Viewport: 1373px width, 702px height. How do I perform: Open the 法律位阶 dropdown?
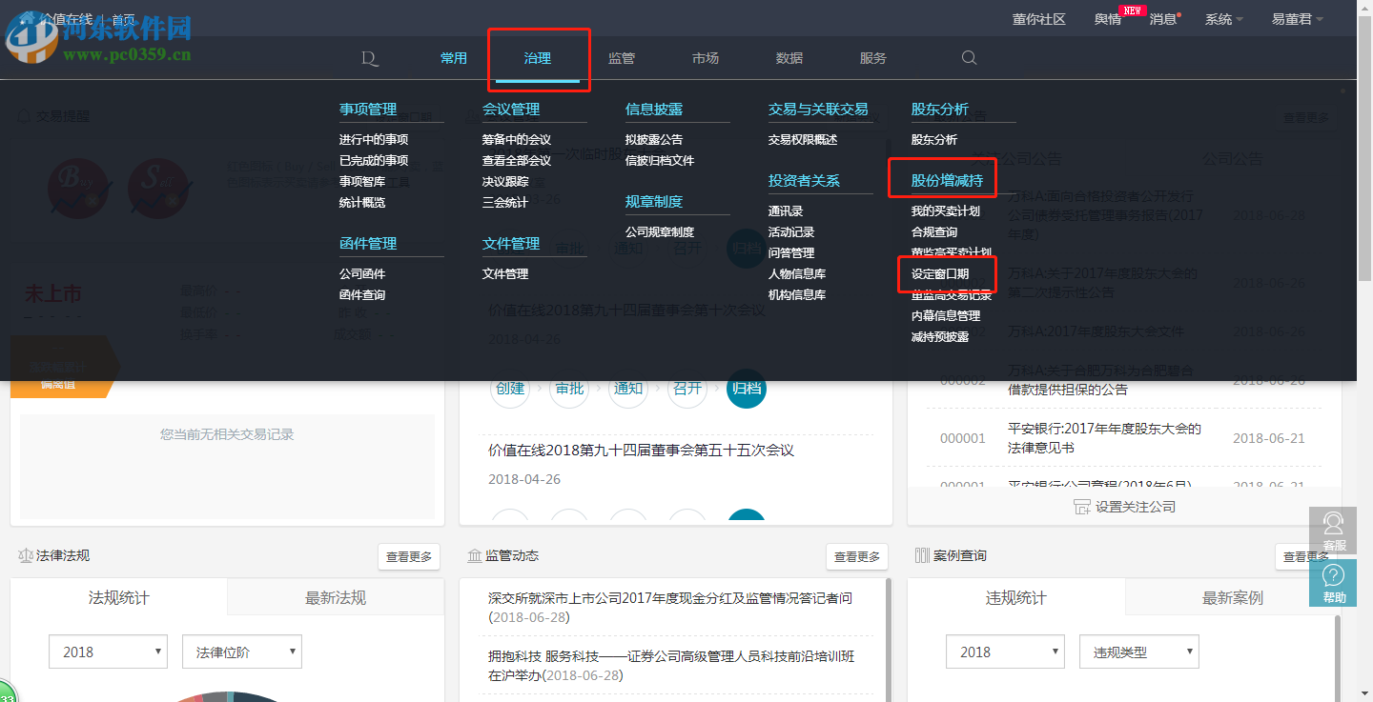[241, 652]
